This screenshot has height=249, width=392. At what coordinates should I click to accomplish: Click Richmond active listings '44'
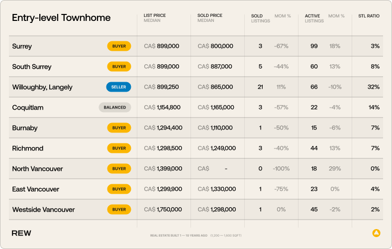(314, 148)
